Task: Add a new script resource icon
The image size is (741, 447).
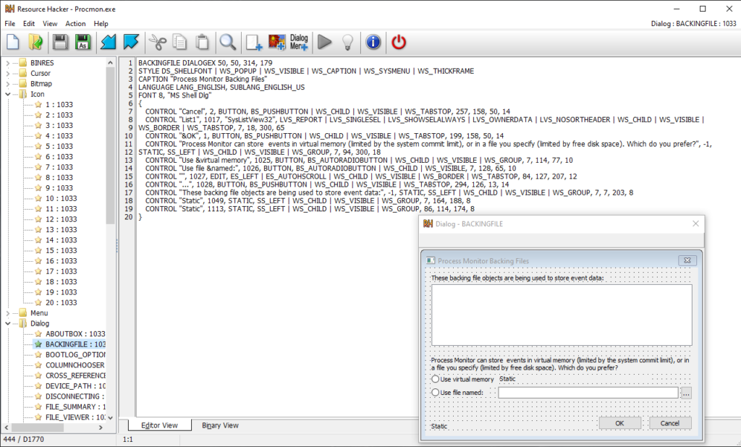Action: (x=254, y=42)
